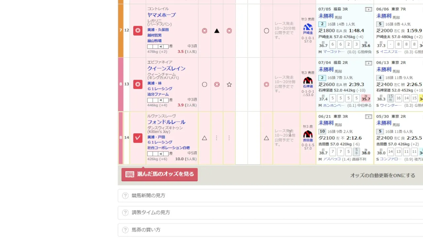Click weight text 426kg (+6)
The height and width of the screenshot is (238, 423).
(157, 159)
